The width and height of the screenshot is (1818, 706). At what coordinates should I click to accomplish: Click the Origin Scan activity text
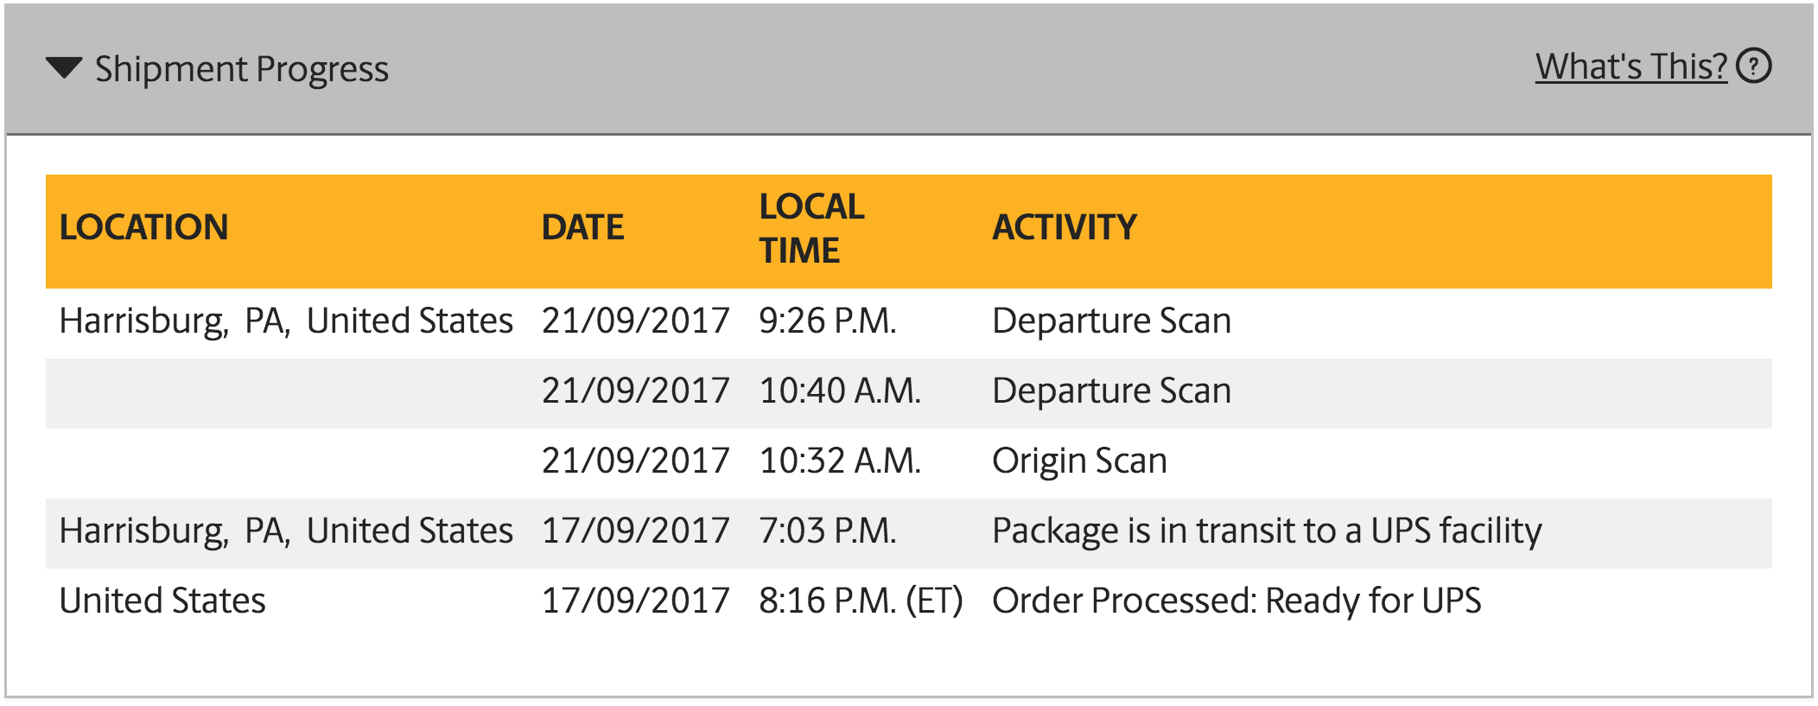pos(1079,461)
